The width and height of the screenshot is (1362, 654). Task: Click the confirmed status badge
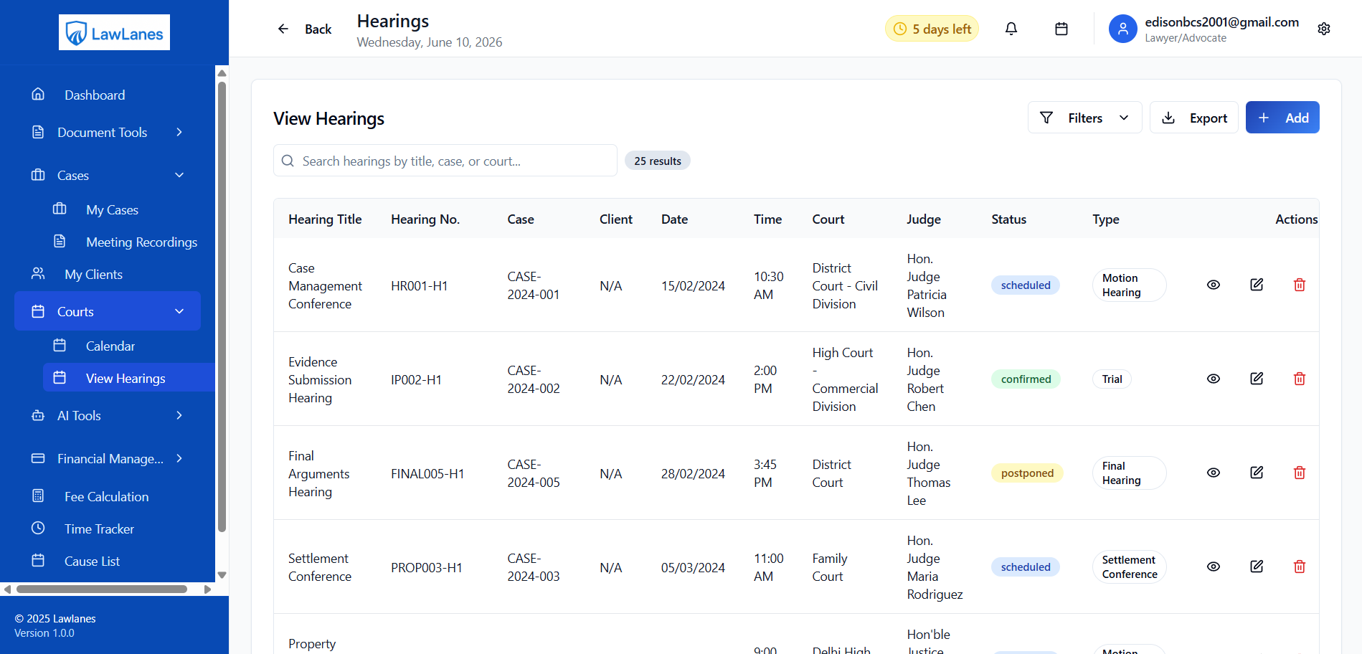[x=1026, y=379]
